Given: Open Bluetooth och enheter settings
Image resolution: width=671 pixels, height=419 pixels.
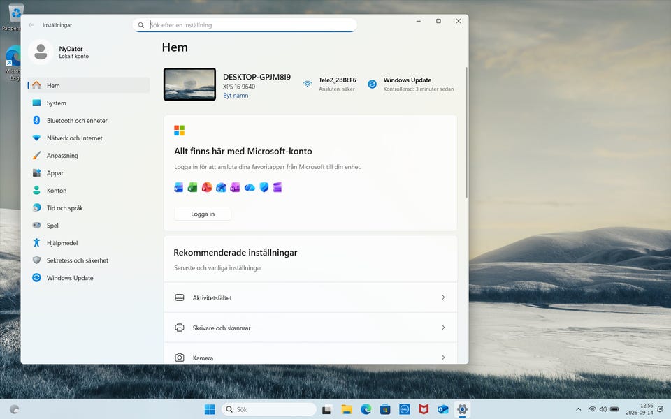Looking at the screenshot, I should point(89,121).
